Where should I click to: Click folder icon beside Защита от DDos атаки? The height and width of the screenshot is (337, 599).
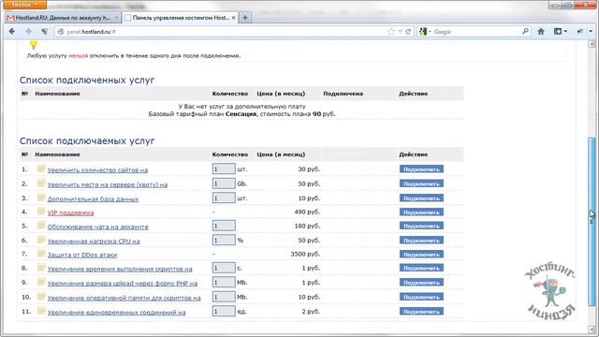coord(41,254)
